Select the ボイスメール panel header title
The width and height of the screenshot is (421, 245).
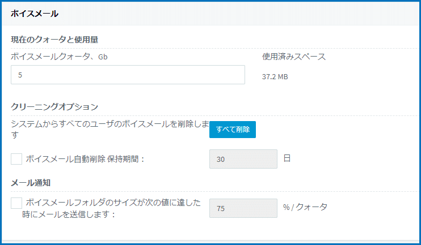point(35,14)
